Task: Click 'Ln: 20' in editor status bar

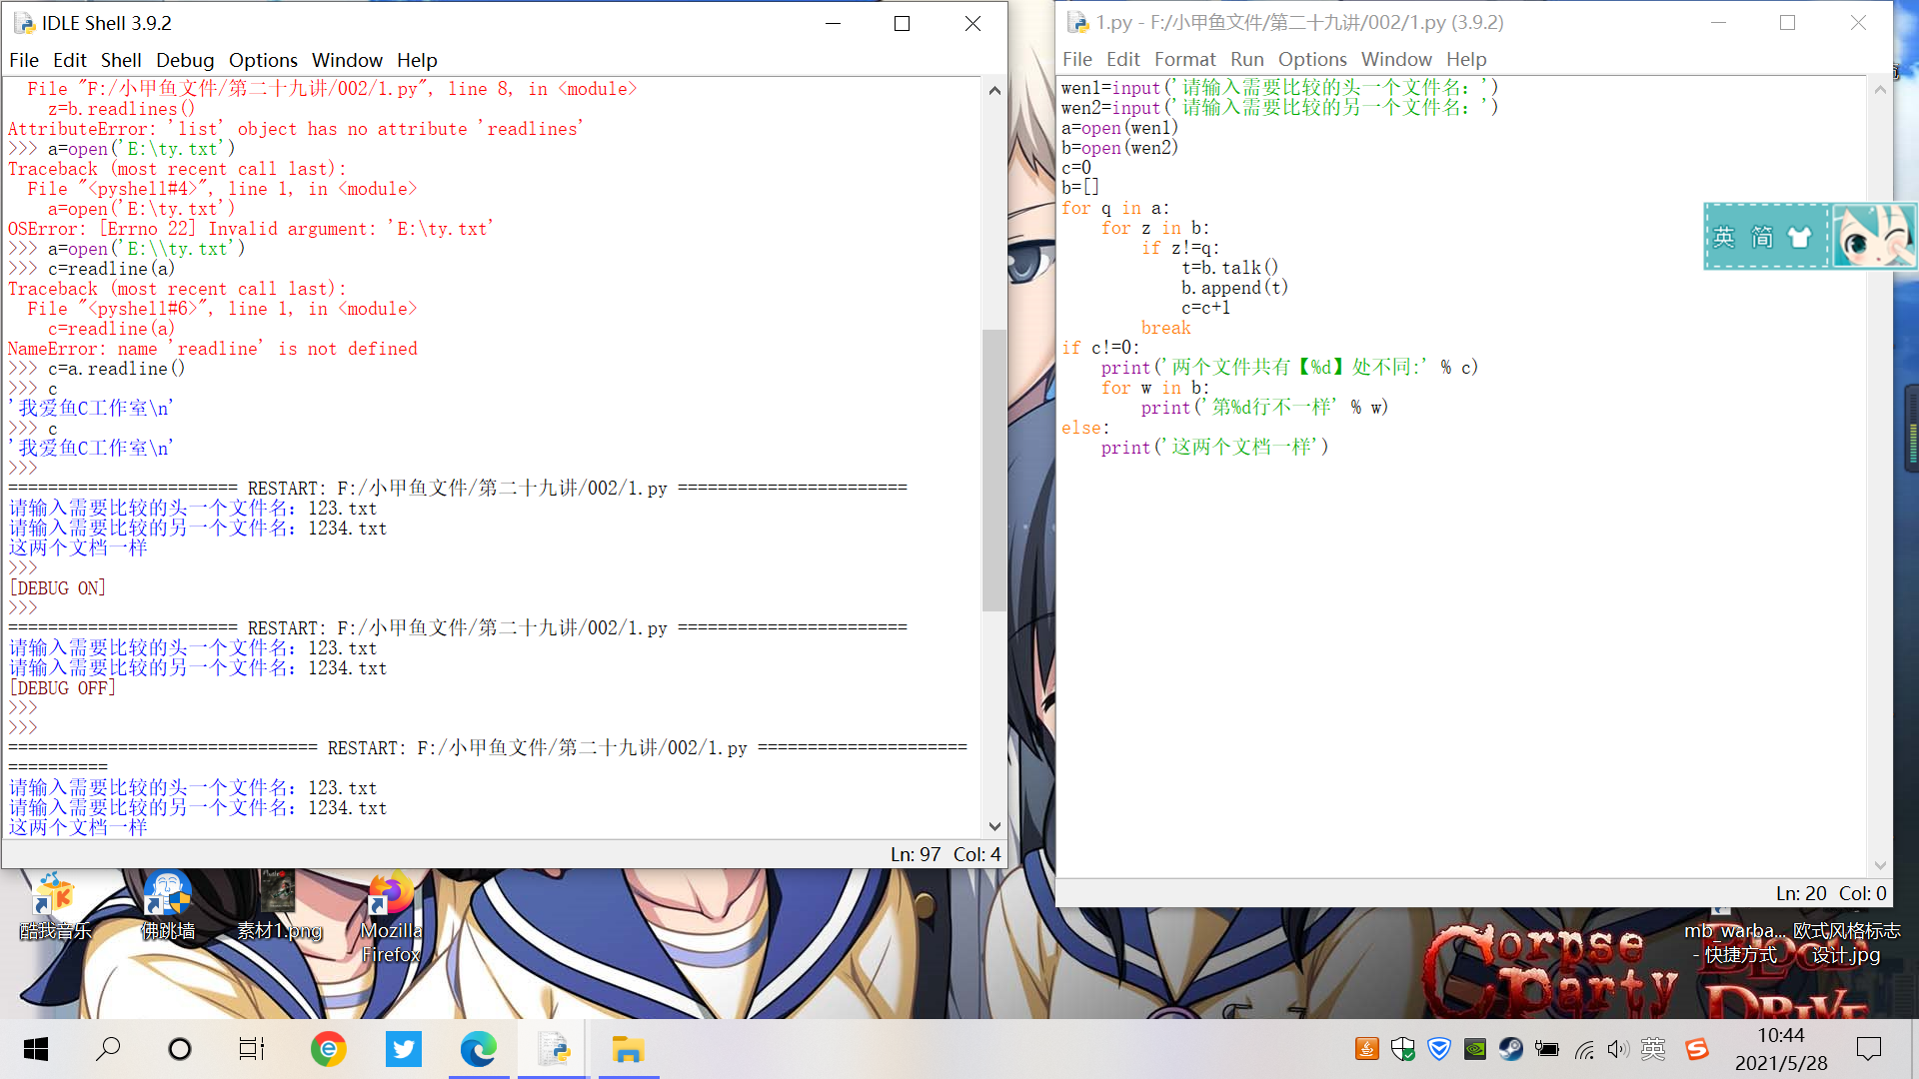Action: coord(1801,893)
